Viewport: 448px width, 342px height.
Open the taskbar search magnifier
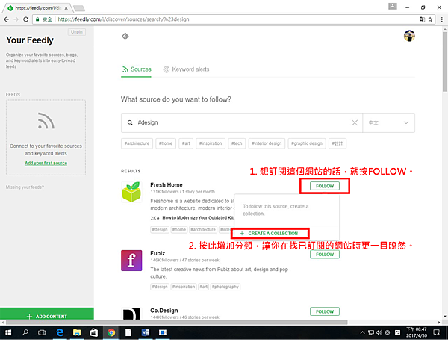pos(25,332)
